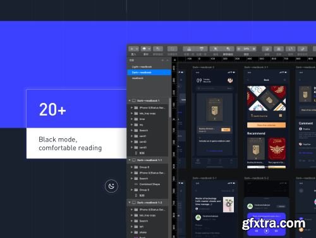Add a new page with the plus icon
This screenshot has height=238, width=316.
(x=162, y=60)
